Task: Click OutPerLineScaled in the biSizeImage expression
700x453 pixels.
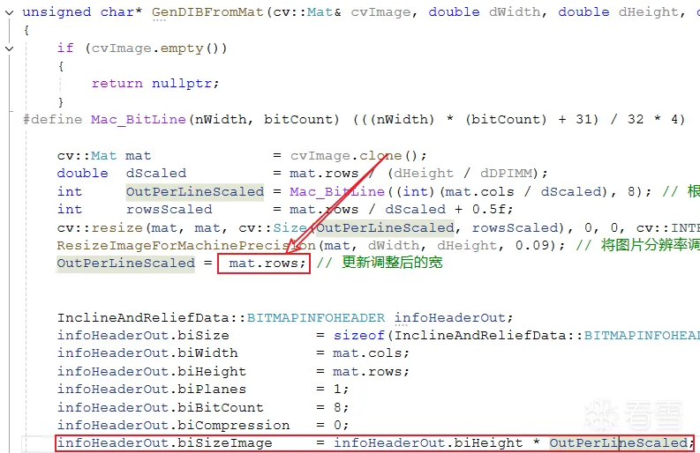Action: point(619,443)
